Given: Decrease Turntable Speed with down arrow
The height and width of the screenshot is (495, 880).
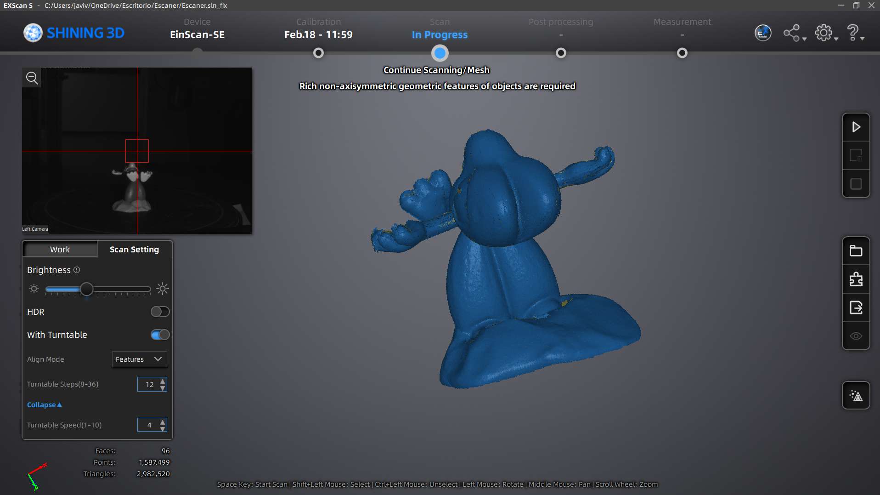Looking at the screenshot, I should tap(163, 428).
